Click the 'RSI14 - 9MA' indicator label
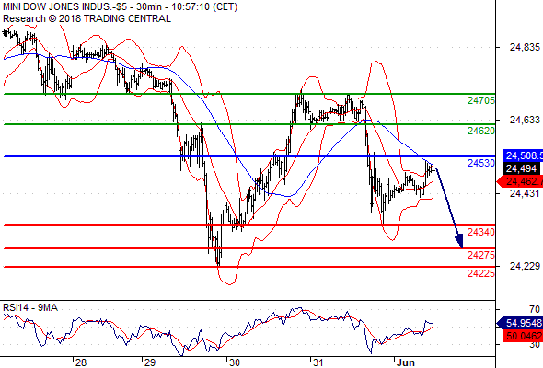543x368 pixels. pos(30,307)
